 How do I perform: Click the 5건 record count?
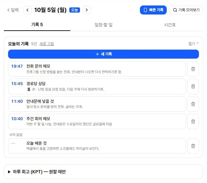[34, 44]
